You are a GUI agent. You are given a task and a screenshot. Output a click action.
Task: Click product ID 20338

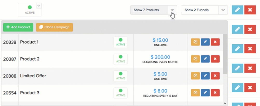click(10, 42)
